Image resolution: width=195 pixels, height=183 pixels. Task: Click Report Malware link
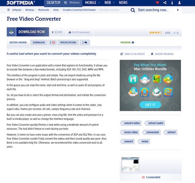(164, 54)
